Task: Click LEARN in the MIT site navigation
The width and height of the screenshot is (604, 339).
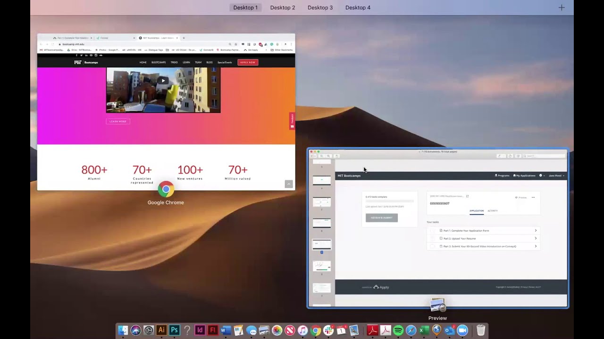Action: click(186, 62)
